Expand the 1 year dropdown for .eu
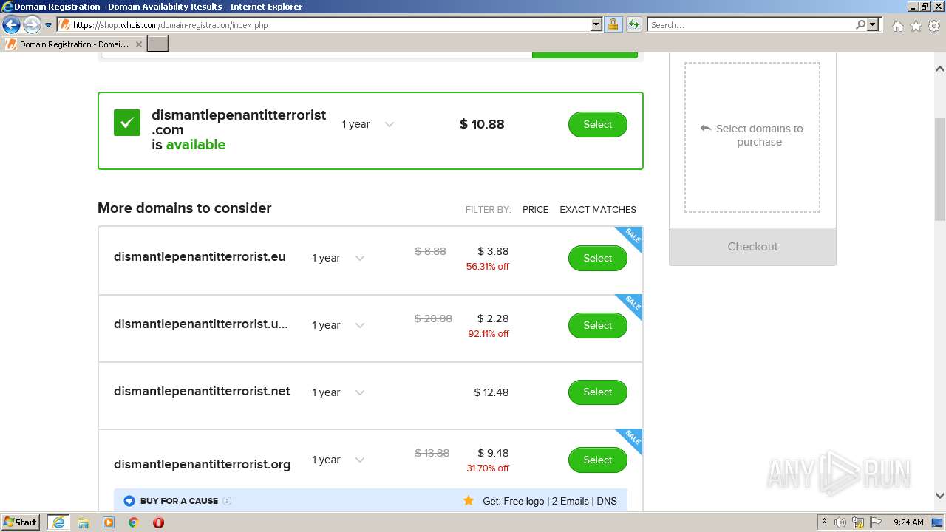 coord(338,258)
